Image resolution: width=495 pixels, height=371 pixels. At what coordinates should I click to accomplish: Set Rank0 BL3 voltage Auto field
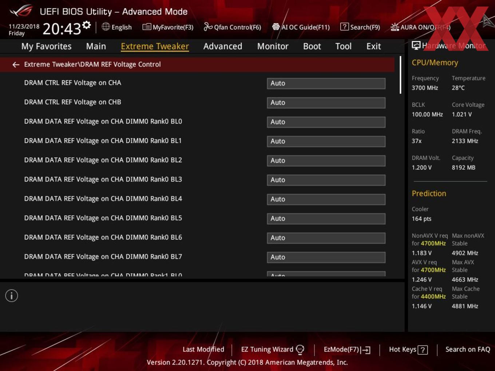[326, 180]
